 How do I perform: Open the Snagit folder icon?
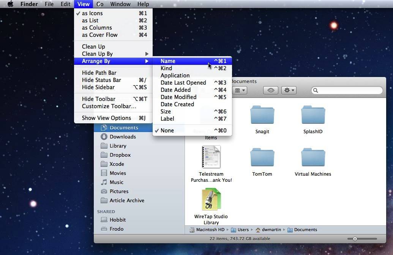point(262,115)
